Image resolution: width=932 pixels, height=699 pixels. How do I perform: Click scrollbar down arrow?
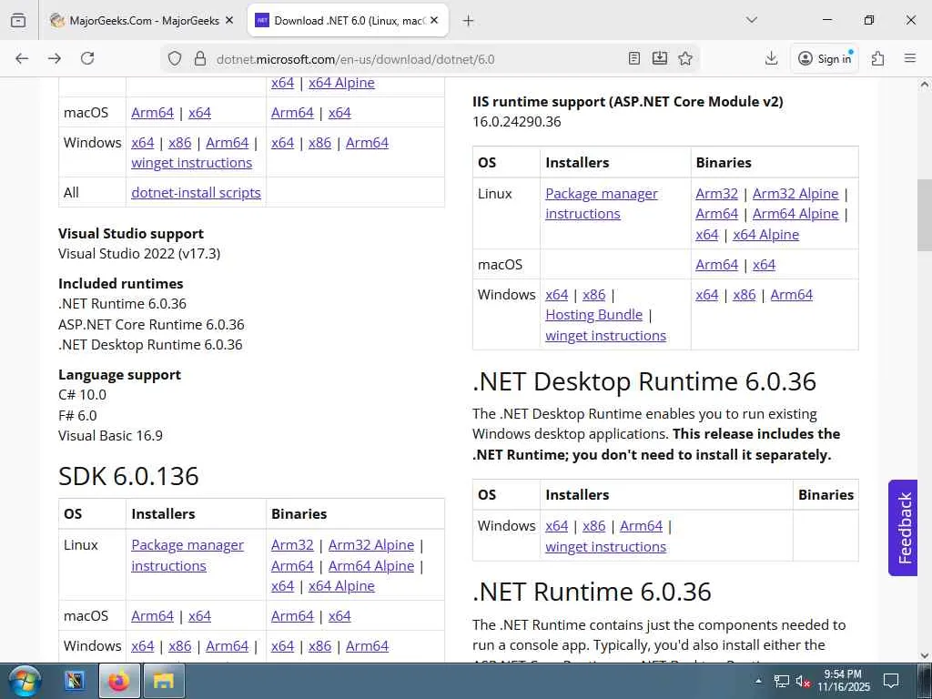tap(925, 655)
